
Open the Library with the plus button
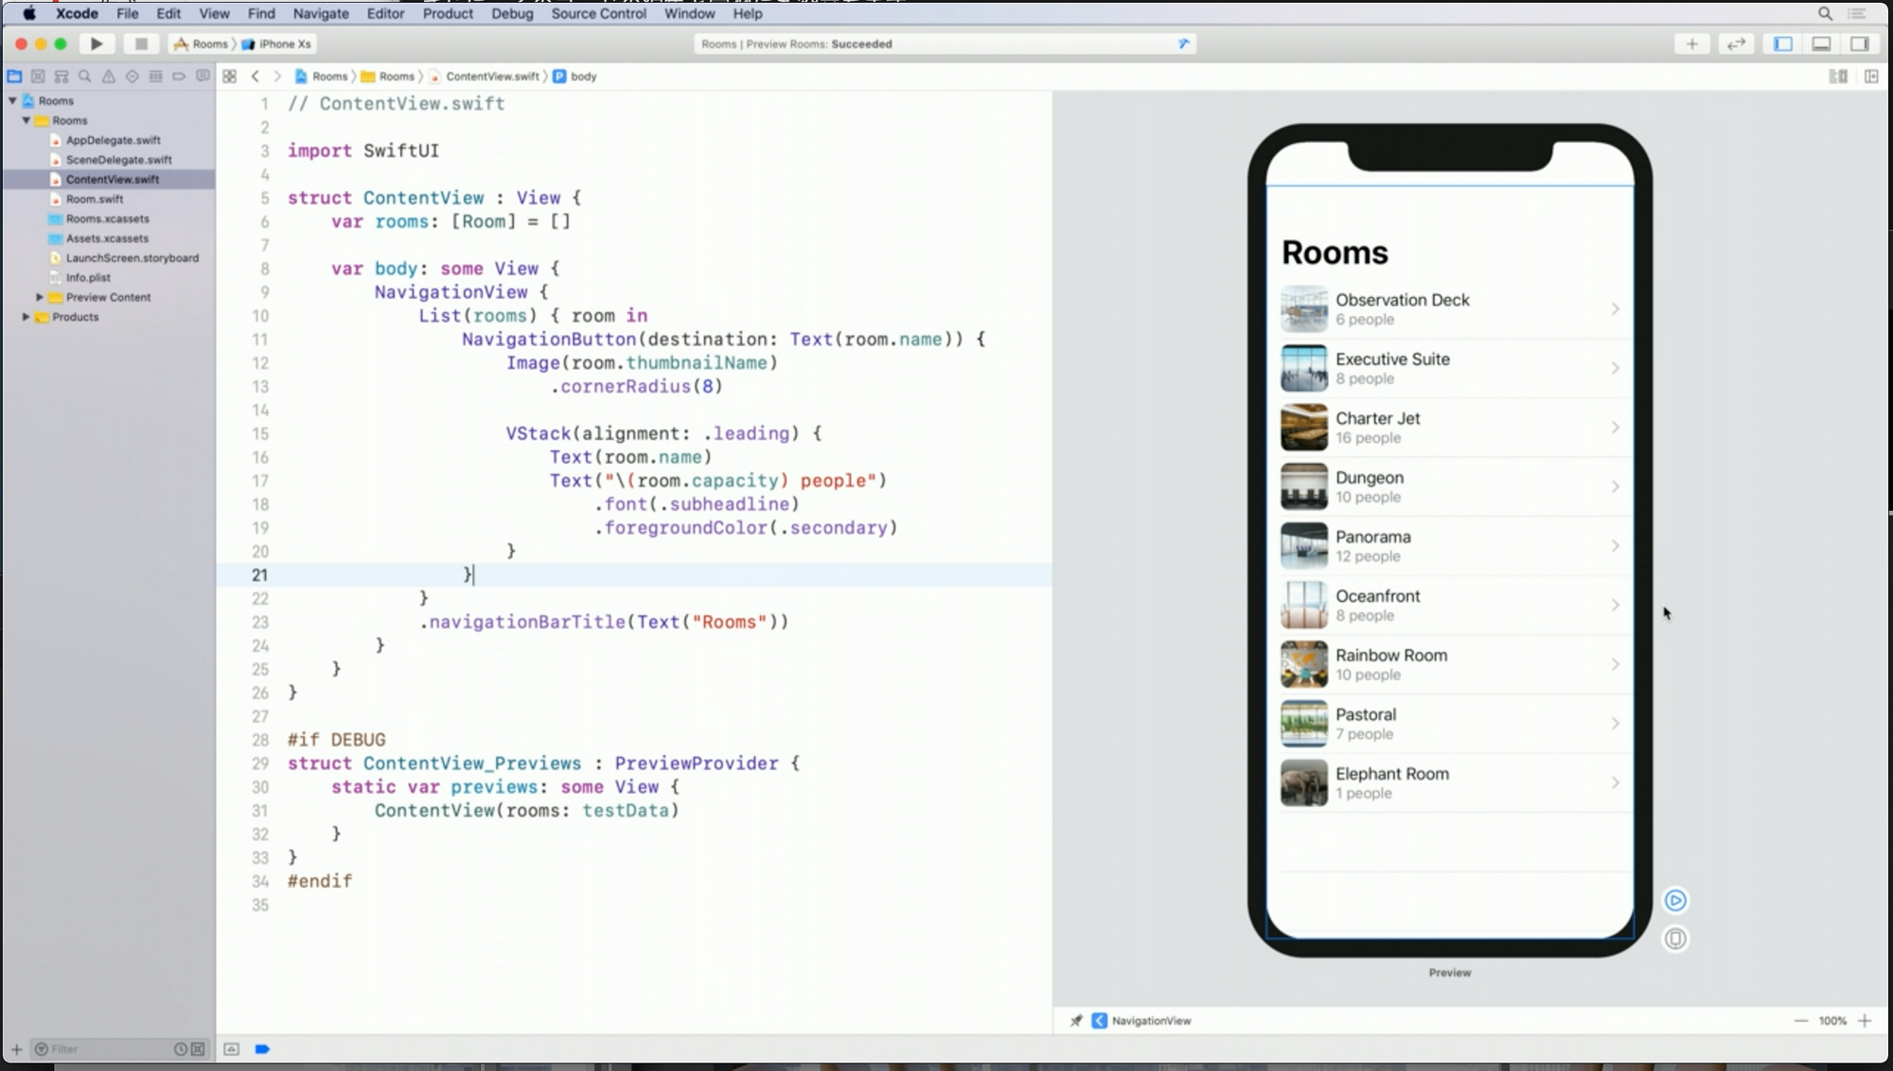pos(1691,44)
